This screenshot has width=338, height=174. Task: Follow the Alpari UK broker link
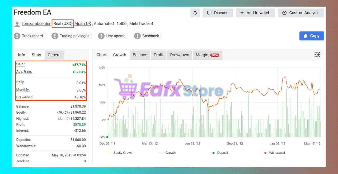(83, 23)
